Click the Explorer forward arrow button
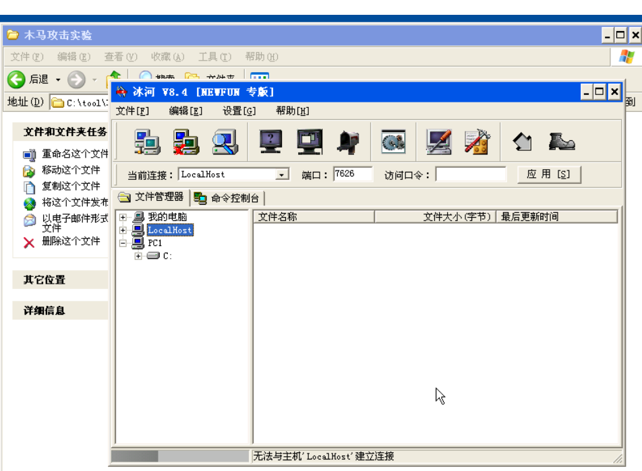The height and width of the screenshot is (471, 642). pyautogui.click(x=77, y=80)
